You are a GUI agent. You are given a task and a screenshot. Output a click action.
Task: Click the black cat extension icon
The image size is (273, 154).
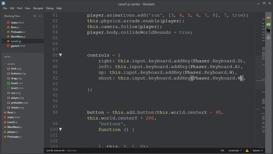[x=268, y=31]
